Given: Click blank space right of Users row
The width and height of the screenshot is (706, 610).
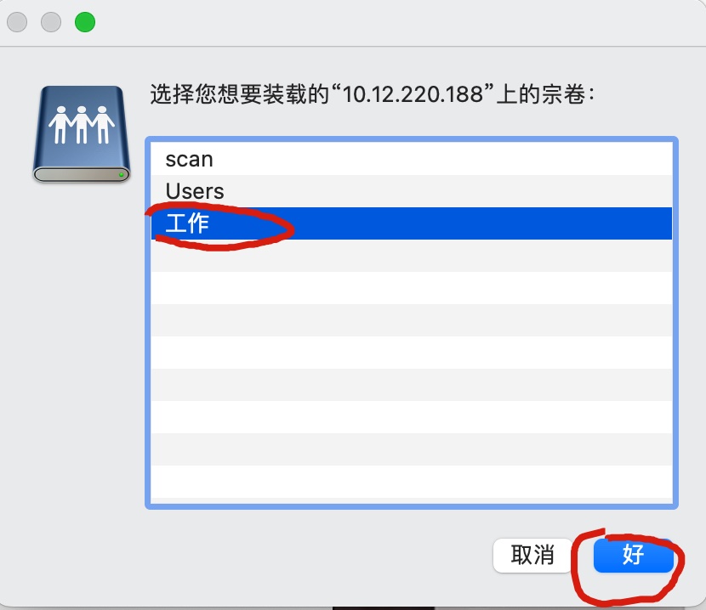Looking at the screenshot, I should point(448,191).
